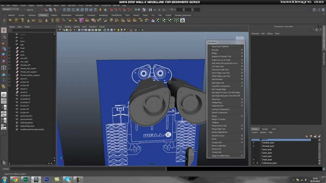Open the Create UVs menu

pos(105,5)
